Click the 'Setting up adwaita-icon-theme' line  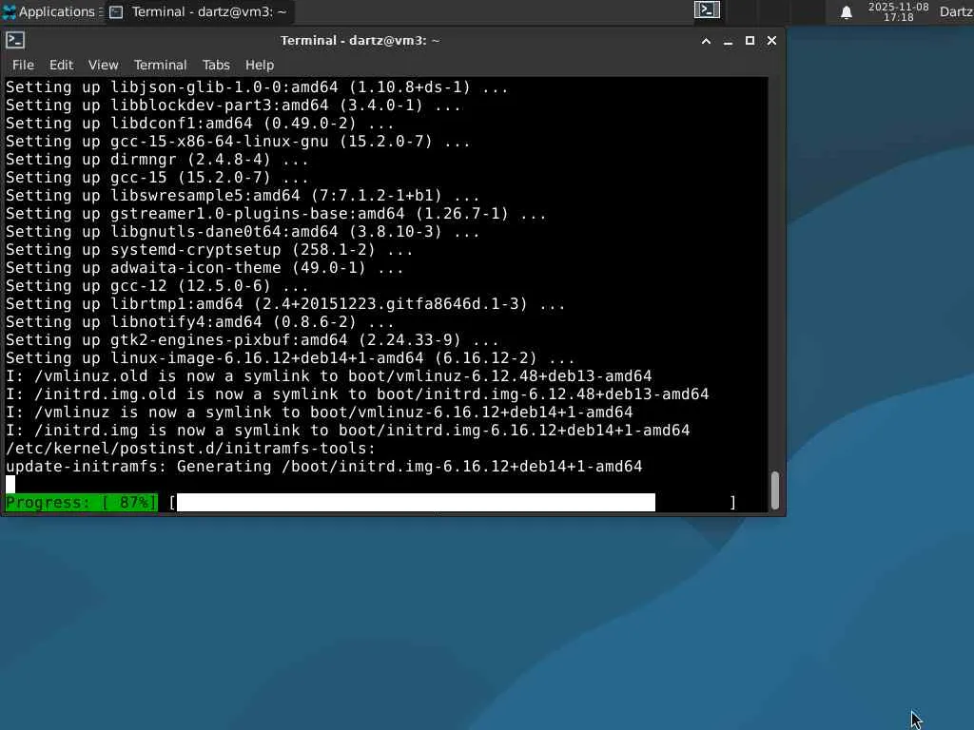[x=205, y=267]
